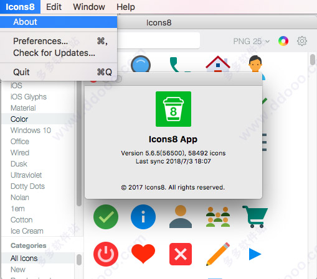Select Check for Updates... menu item
This screenshot has width=317, height=279.
(59, 53)
